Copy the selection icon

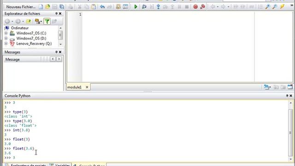(x=87, y=7)
